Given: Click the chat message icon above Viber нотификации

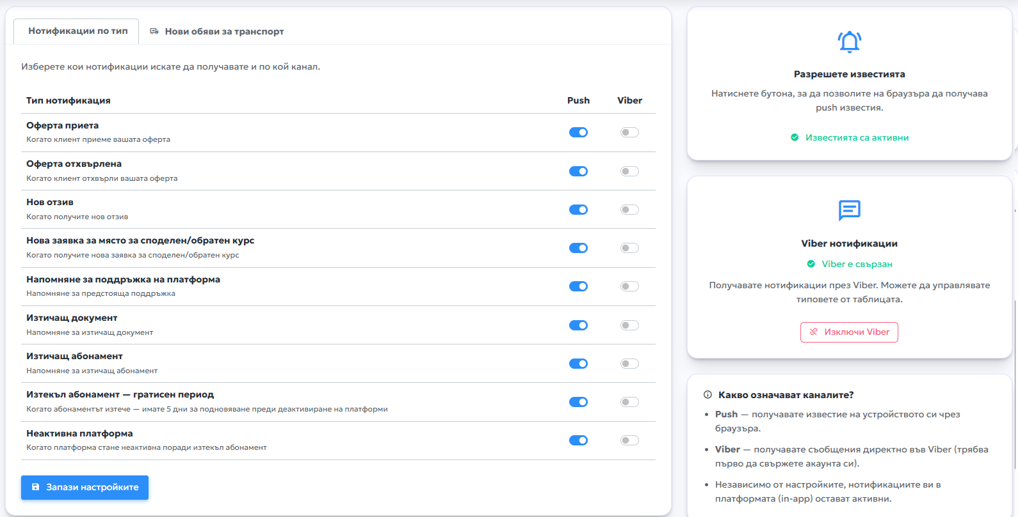Looking at the screenshot, I should pos(850,210).
